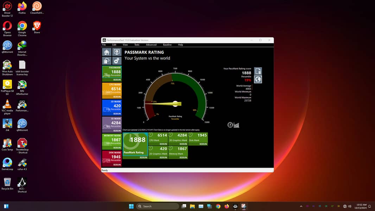Open ClownfishVoice desktop shortcut

37,8
